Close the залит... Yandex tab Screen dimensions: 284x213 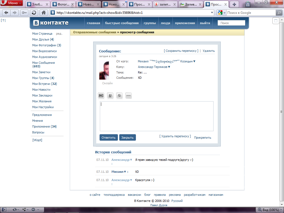[x=174, y=4]
